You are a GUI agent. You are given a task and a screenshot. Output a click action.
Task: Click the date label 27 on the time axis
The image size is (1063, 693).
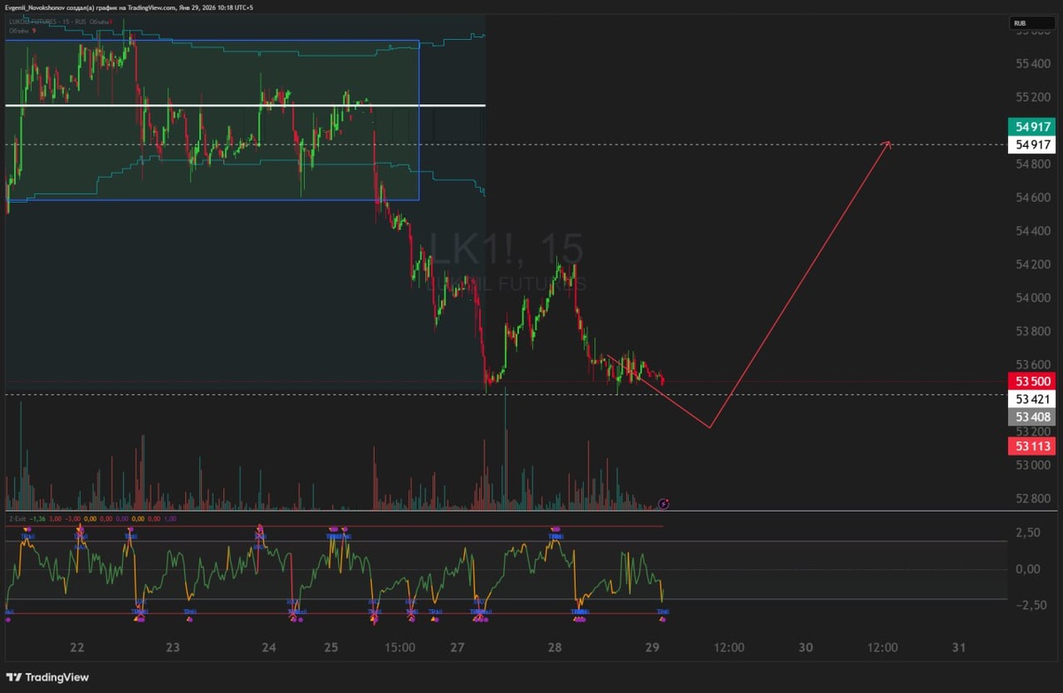click(x=457, y=648)
